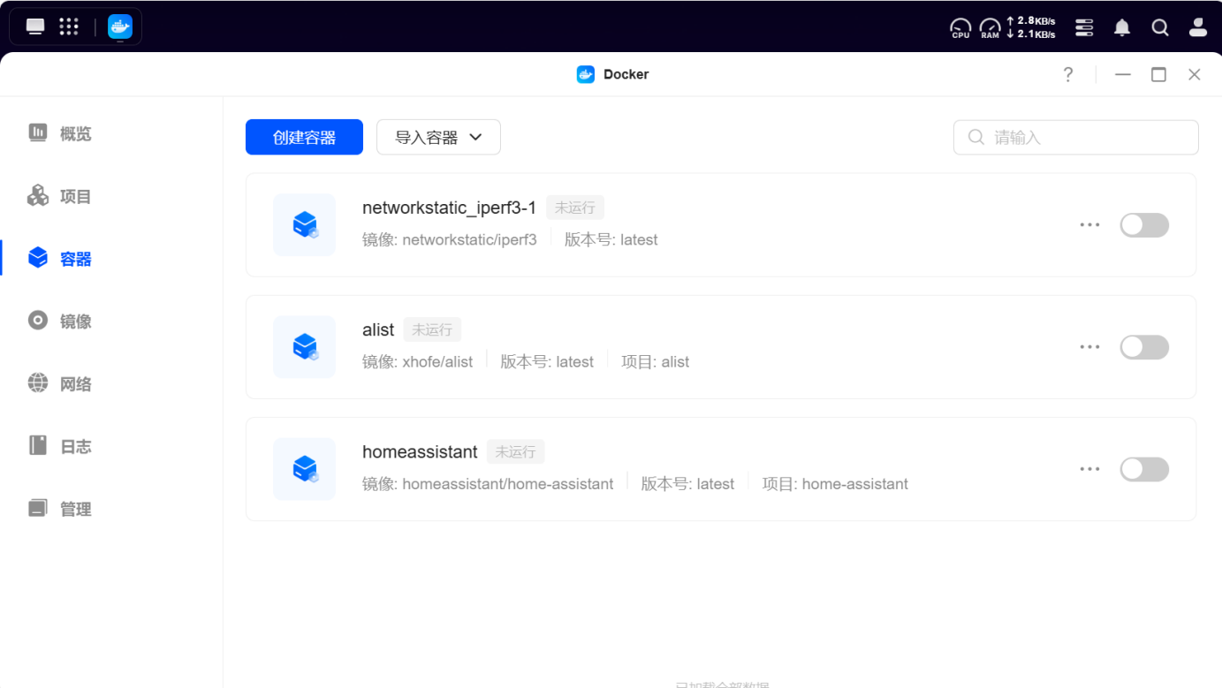Select the alist container name

378,329
